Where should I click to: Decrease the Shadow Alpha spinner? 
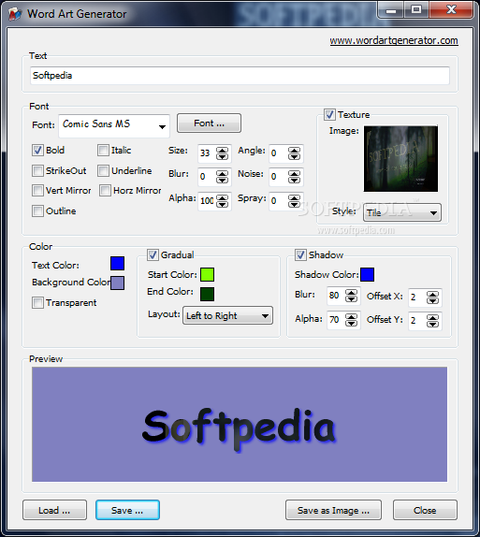(351, 324)
